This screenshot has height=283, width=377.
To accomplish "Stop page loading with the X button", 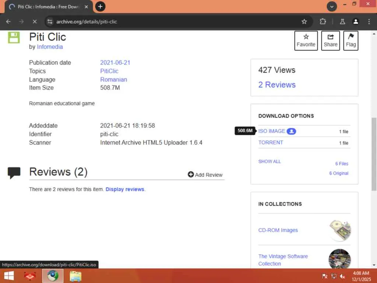I will (x=35, y=22).
